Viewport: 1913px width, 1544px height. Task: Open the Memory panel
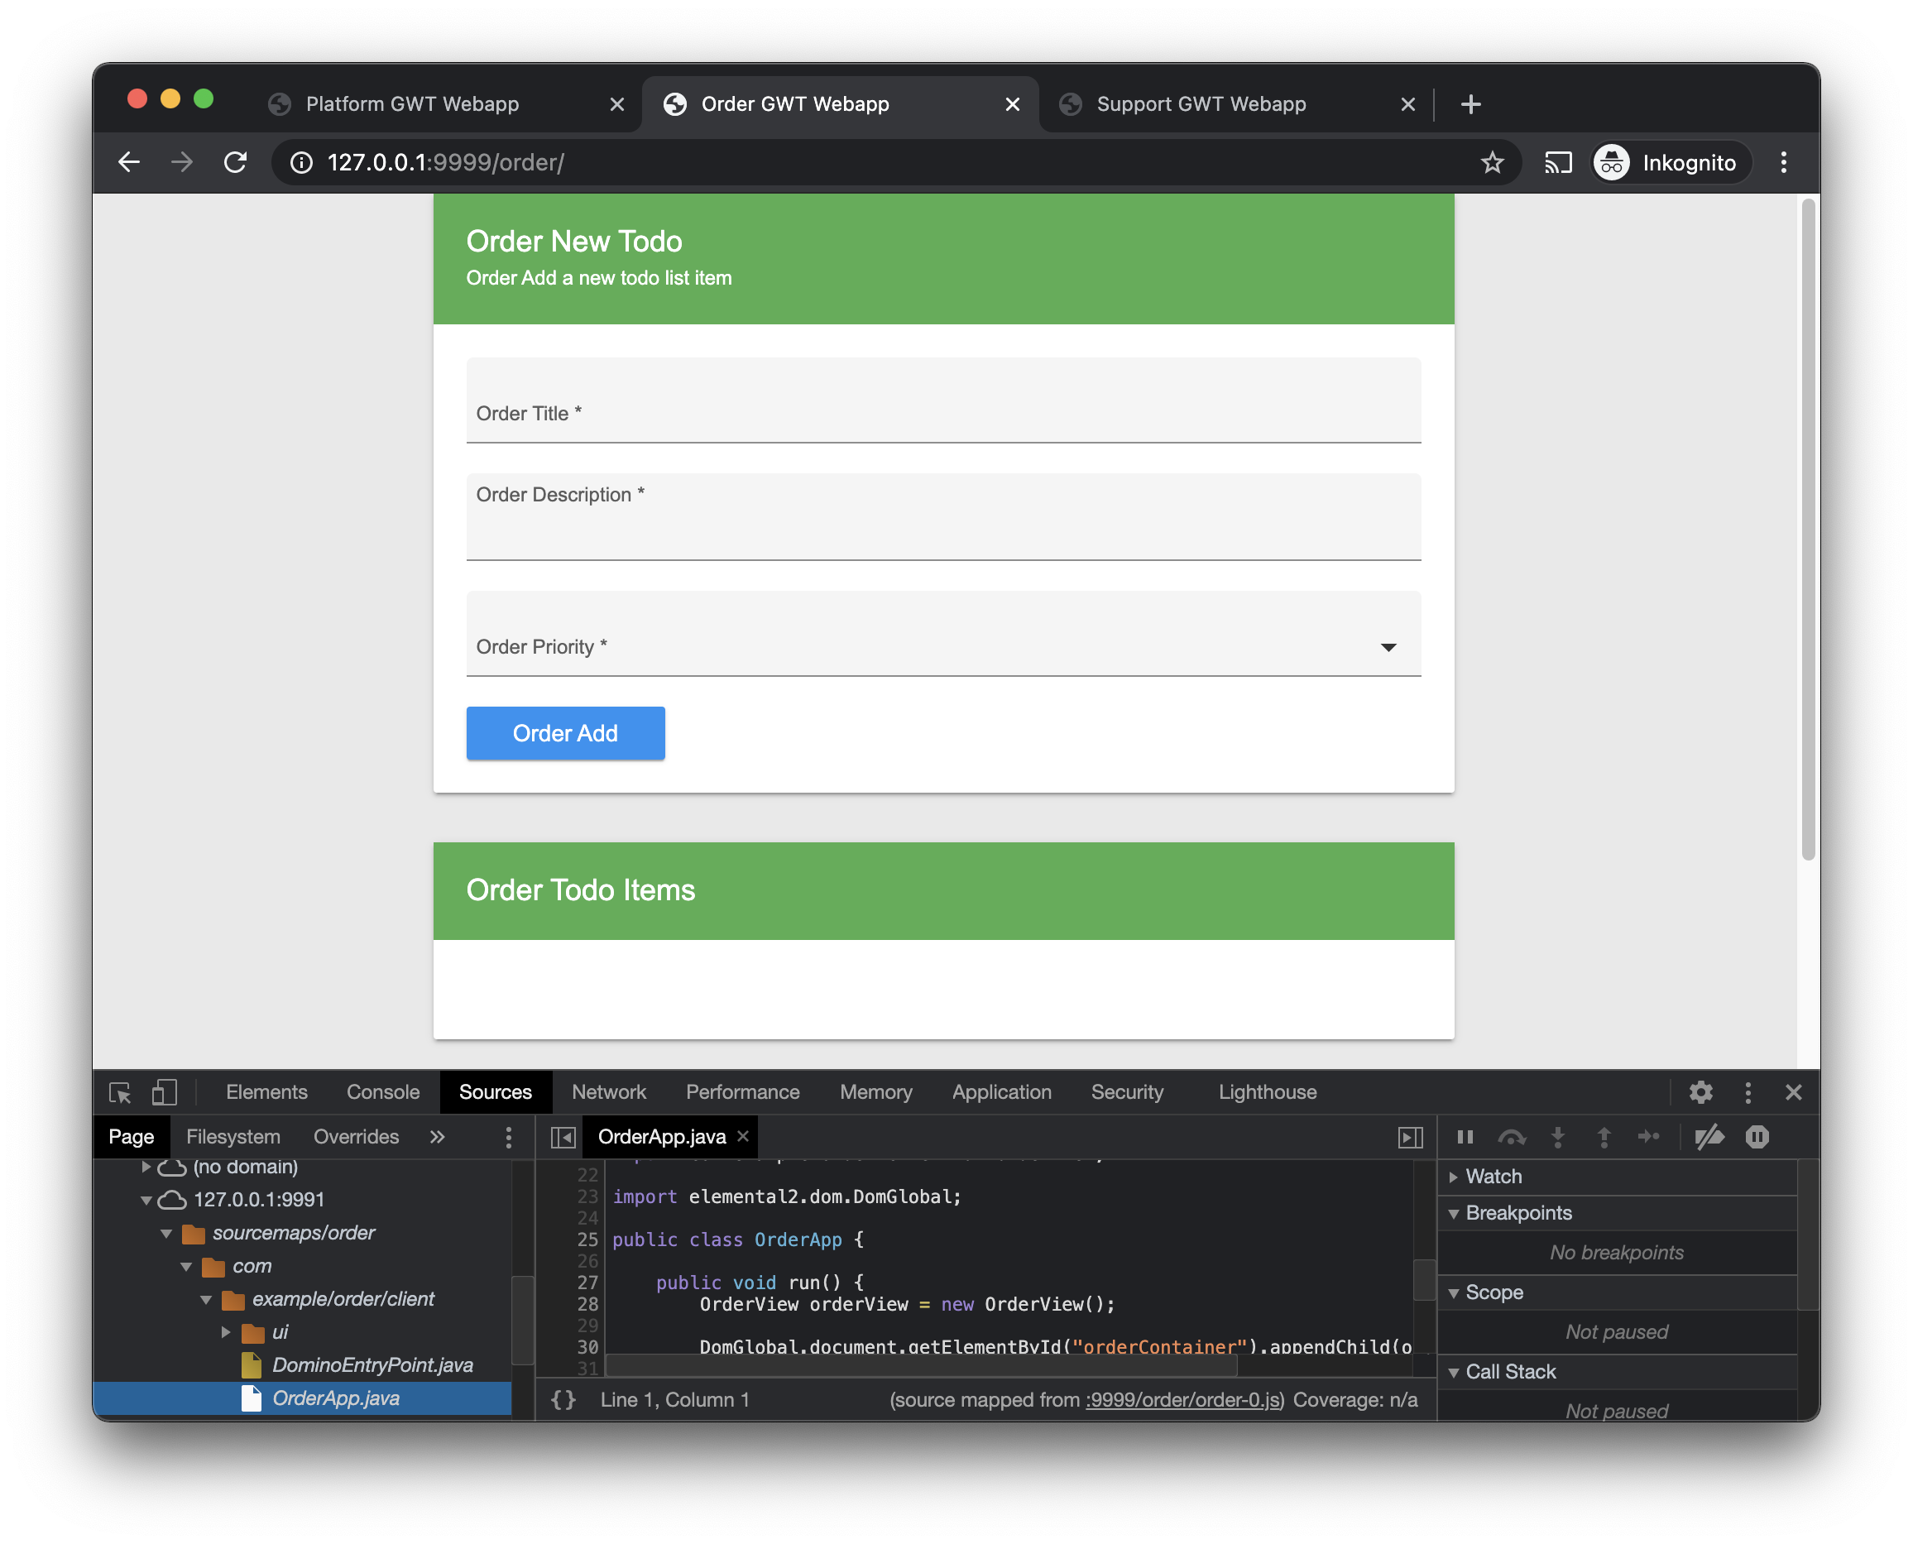click(876, 1092)
